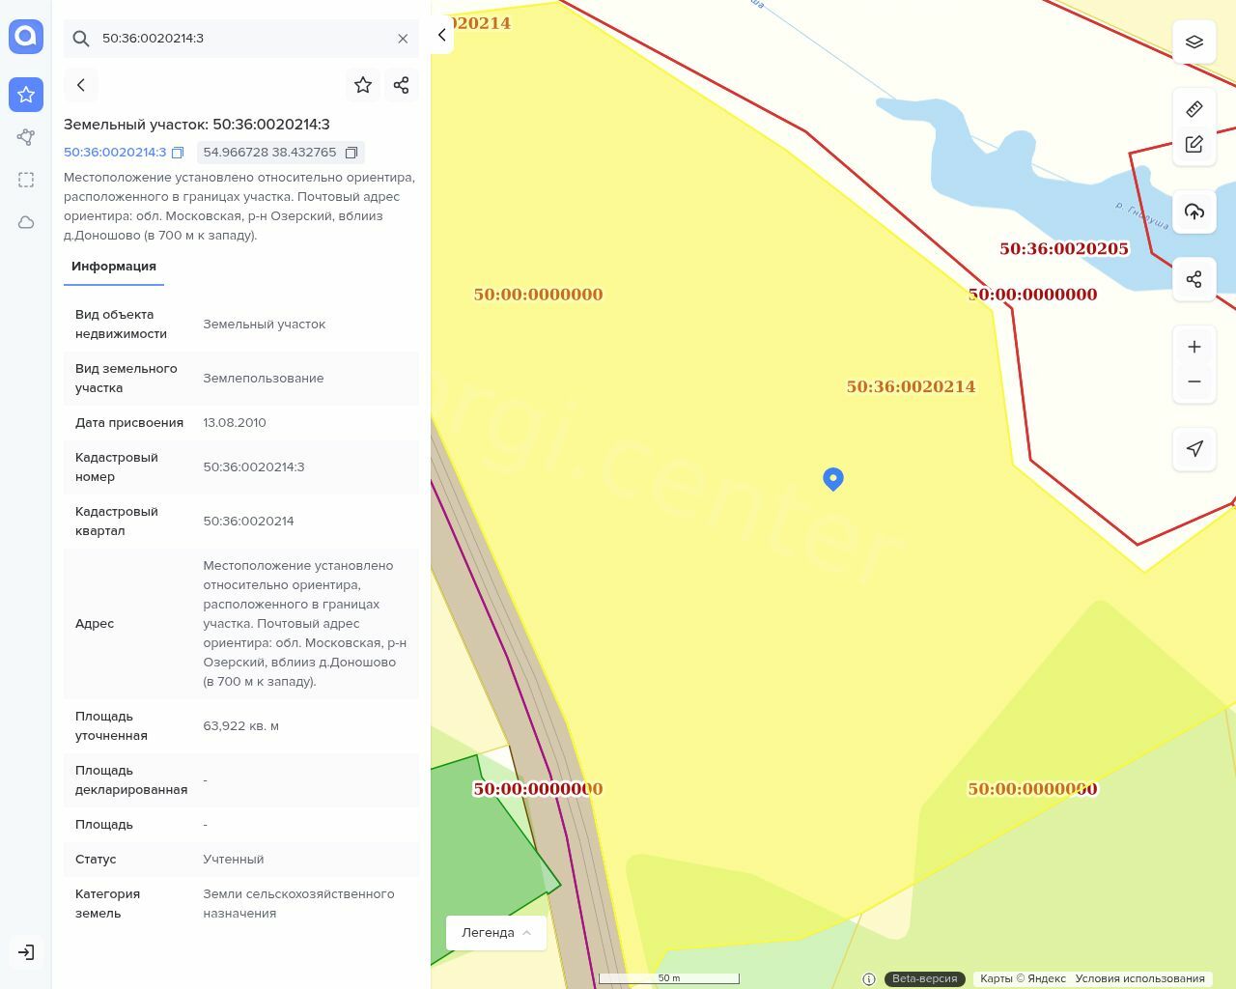Collapse the left information panel

coord(441,35)
